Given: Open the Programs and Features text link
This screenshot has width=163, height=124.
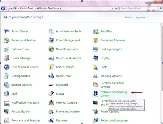Looking at the screenshot, I should [26, 120].
